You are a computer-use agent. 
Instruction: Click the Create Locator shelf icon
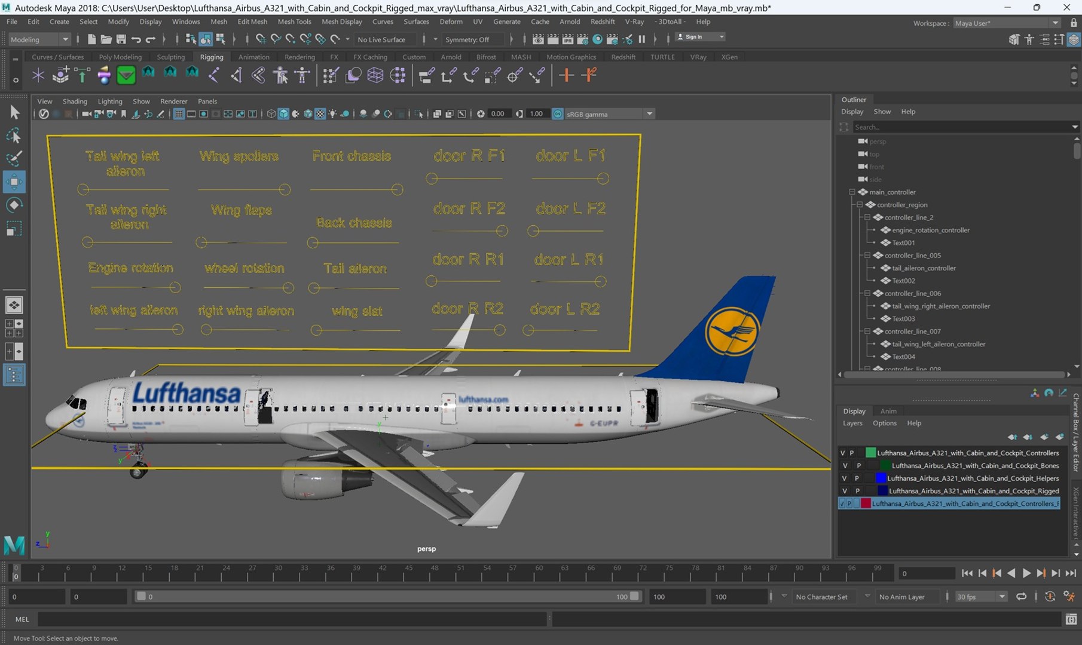coord(38,75)
